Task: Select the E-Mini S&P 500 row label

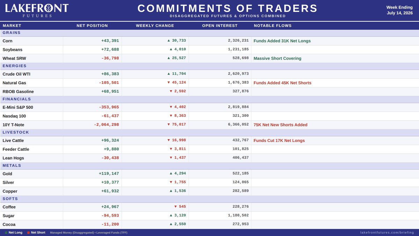Action: (18, 107)
